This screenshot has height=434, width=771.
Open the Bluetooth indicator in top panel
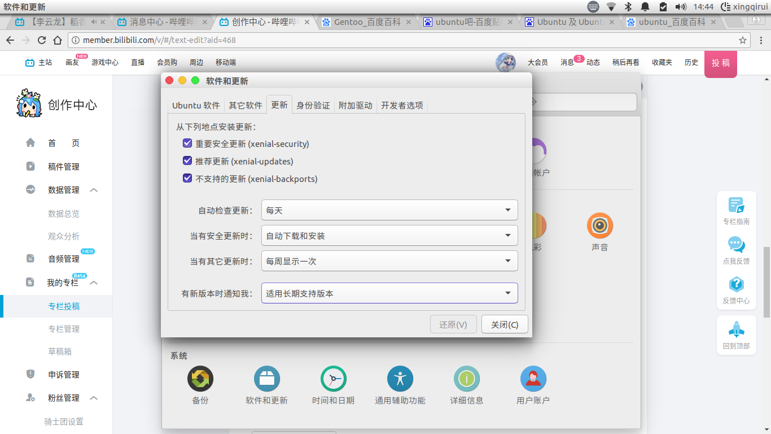628,7
